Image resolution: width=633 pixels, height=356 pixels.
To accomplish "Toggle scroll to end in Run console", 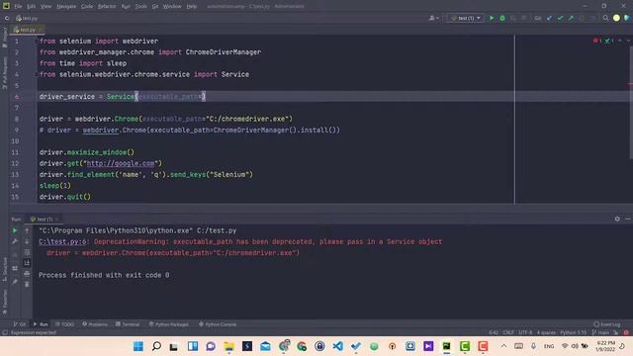I will 27,263.
